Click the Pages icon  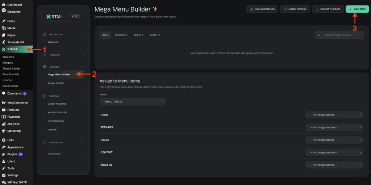click(x=4, y=35)
